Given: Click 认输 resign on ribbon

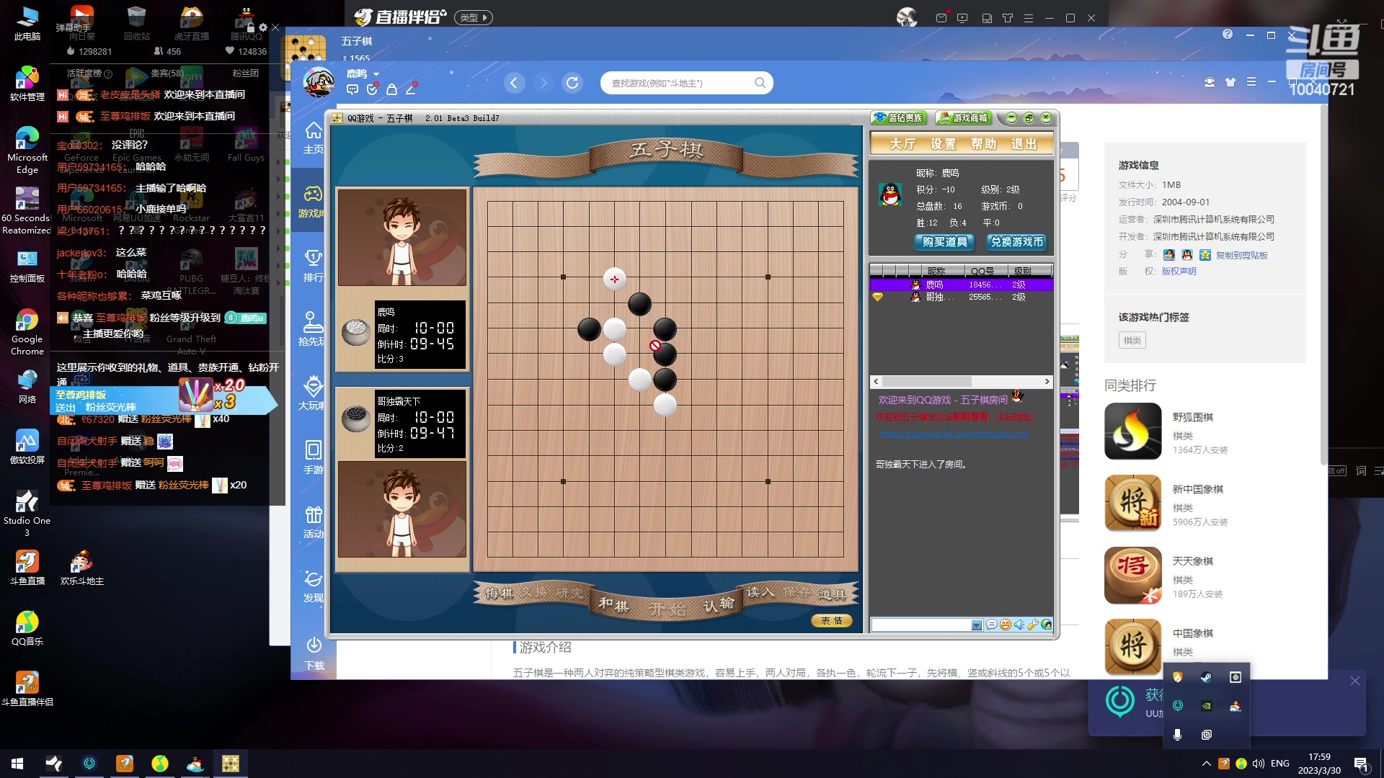Looking at the screenshot, I should (719, 604).
